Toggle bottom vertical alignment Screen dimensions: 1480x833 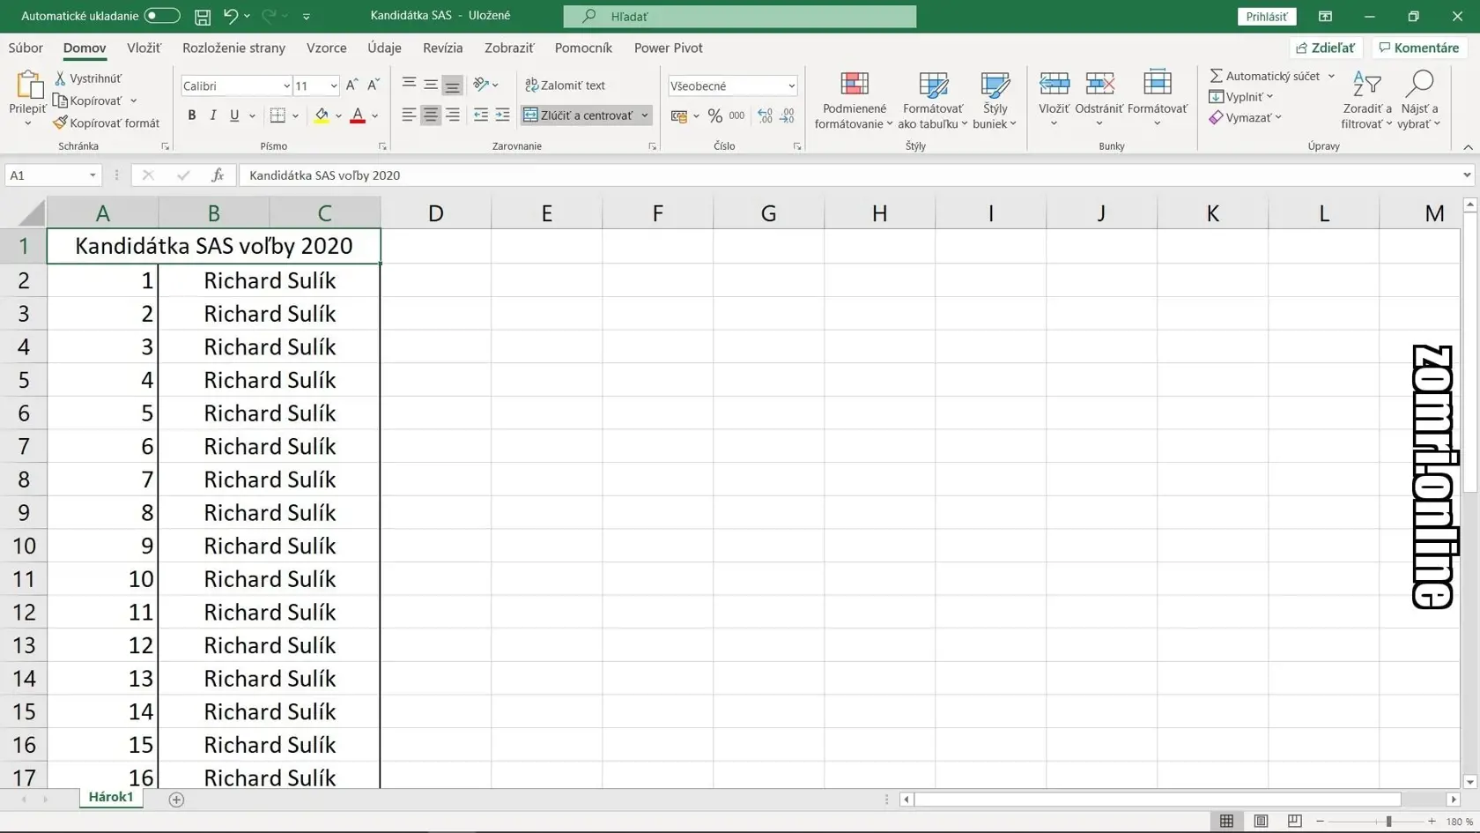pyautogui.click(x=453, y=85)
